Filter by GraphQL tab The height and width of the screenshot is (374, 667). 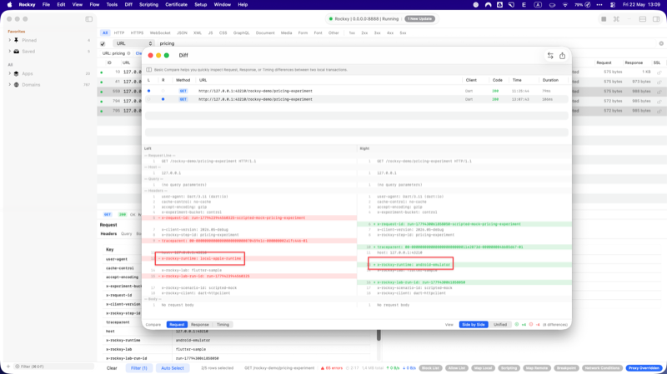(241, 32)
